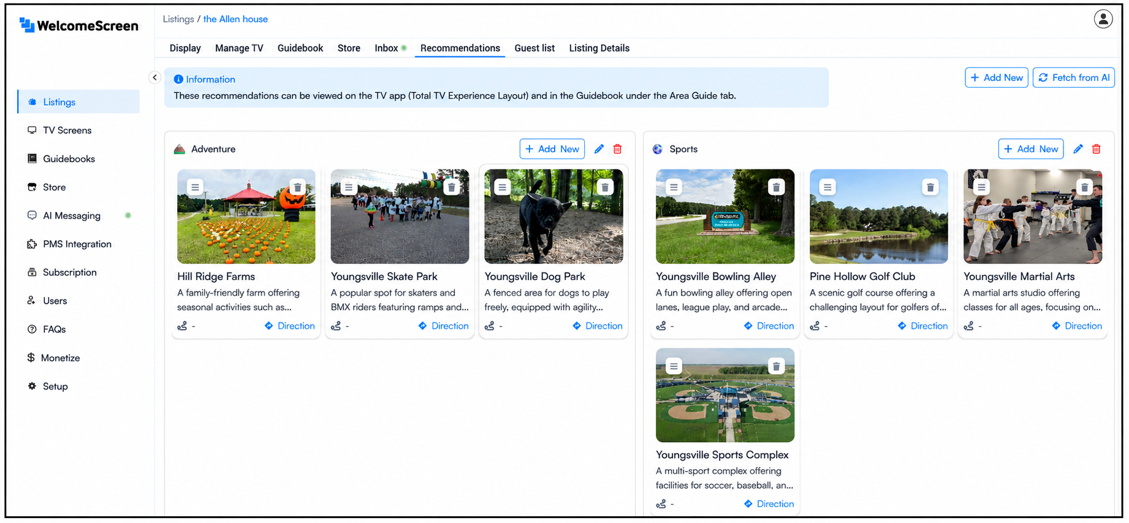Switch to the Store tab
Screen dimensions: 1129x523
pos(349,48)
